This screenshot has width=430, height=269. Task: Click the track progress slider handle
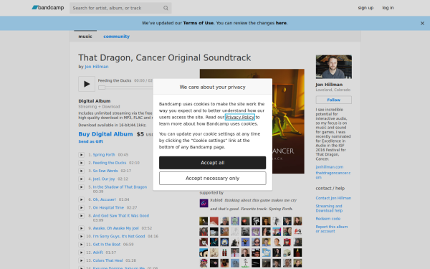click(102, 88)
